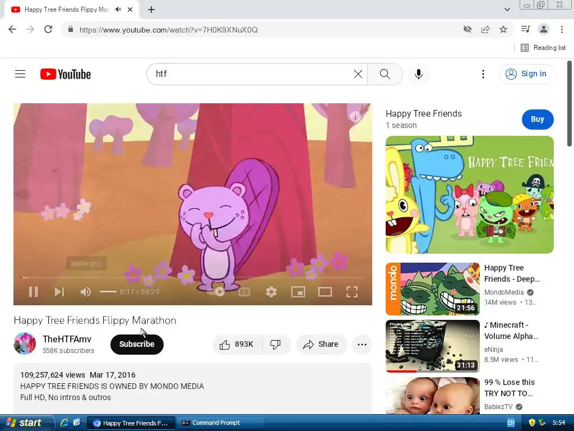Screen dimensions: 574x431
Task: Mute the video with speaker icon
Action: pos(86,292)
